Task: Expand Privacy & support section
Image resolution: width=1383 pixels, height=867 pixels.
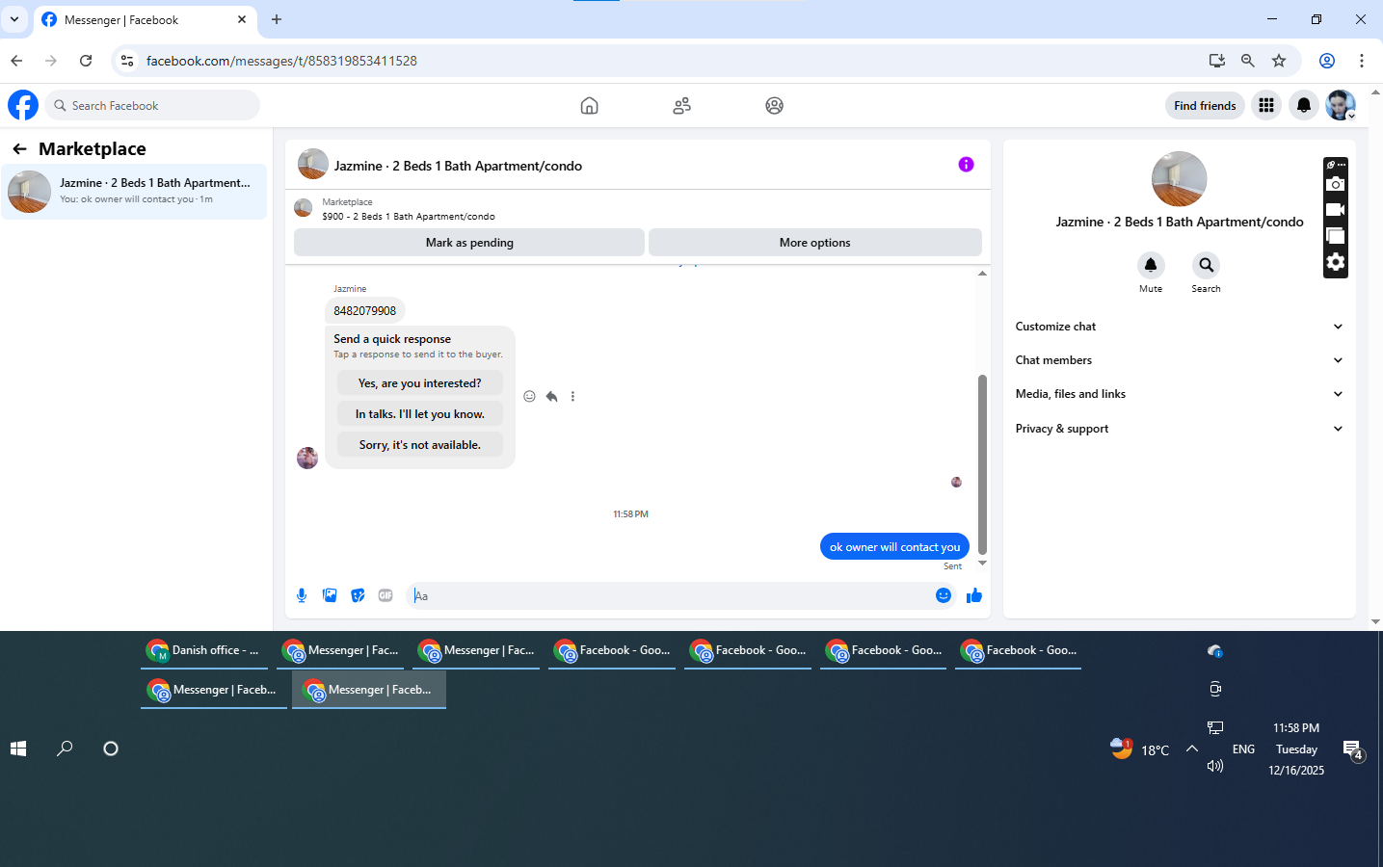Action: coord(1179,429)
